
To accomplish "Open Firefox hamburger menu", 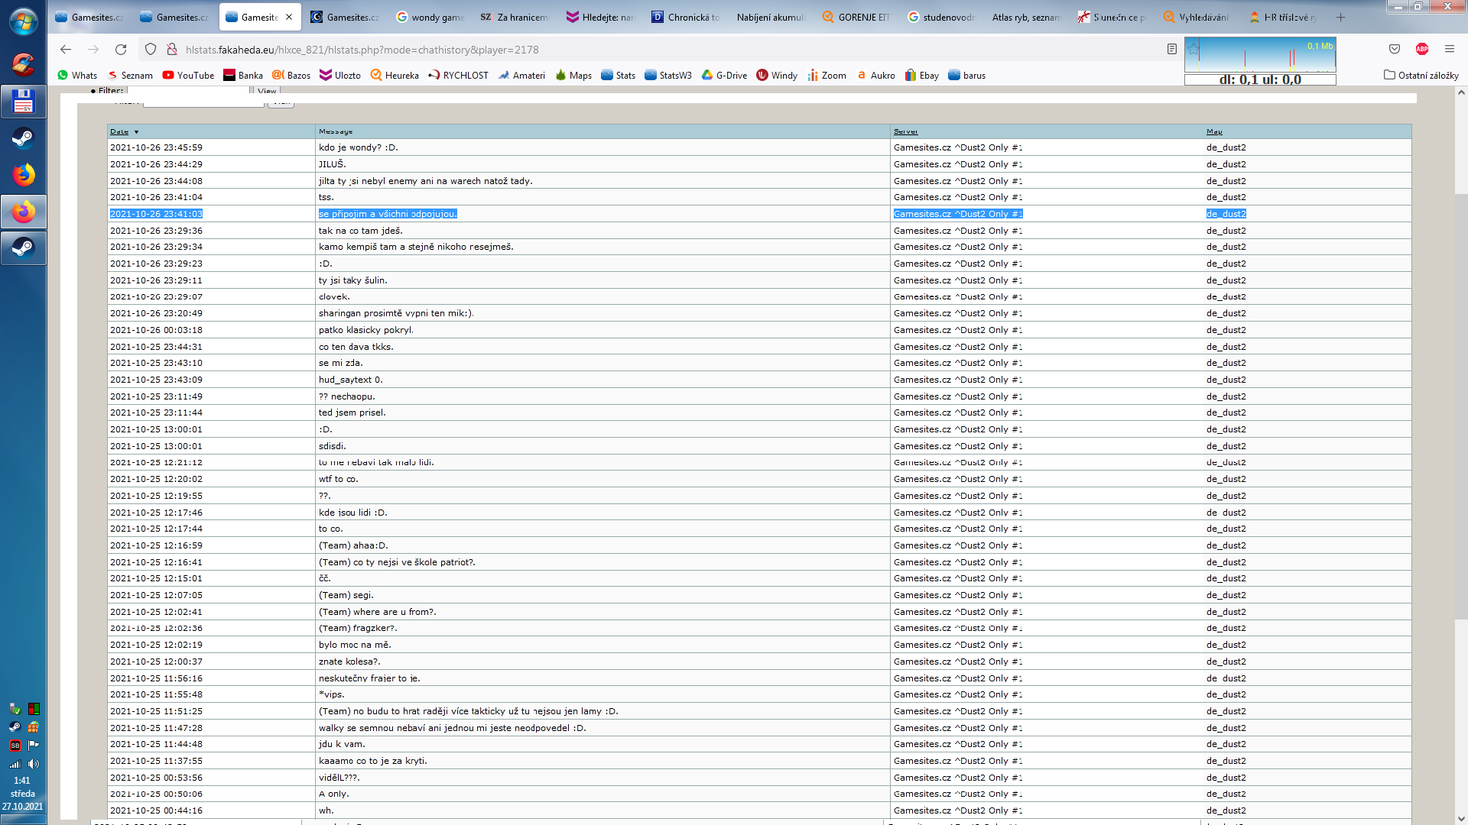I will coord(1450,49).
